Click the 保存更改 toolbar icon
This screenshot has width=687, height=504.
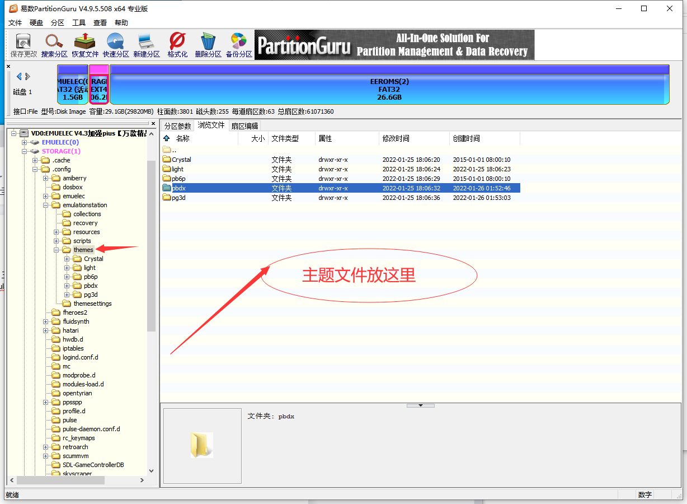[23, 45]
